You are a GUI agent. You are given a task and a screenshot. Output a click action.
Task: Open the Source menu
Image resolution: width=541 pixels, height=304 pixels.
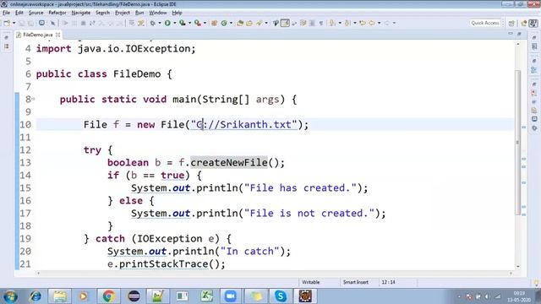click(x=36, y=13)
